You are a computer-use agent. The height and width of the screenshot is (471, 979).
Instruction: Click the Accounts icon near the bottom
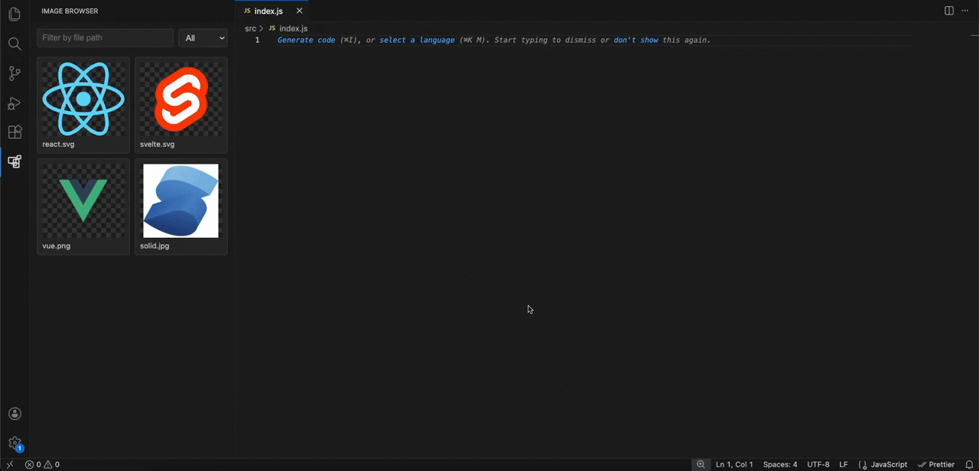pos(14,413)
